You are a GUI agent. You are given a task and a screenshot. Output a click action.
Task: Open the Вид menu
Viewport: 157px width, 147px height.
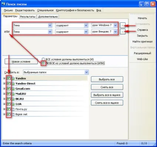pyautogui.click(x=99, y=10)
